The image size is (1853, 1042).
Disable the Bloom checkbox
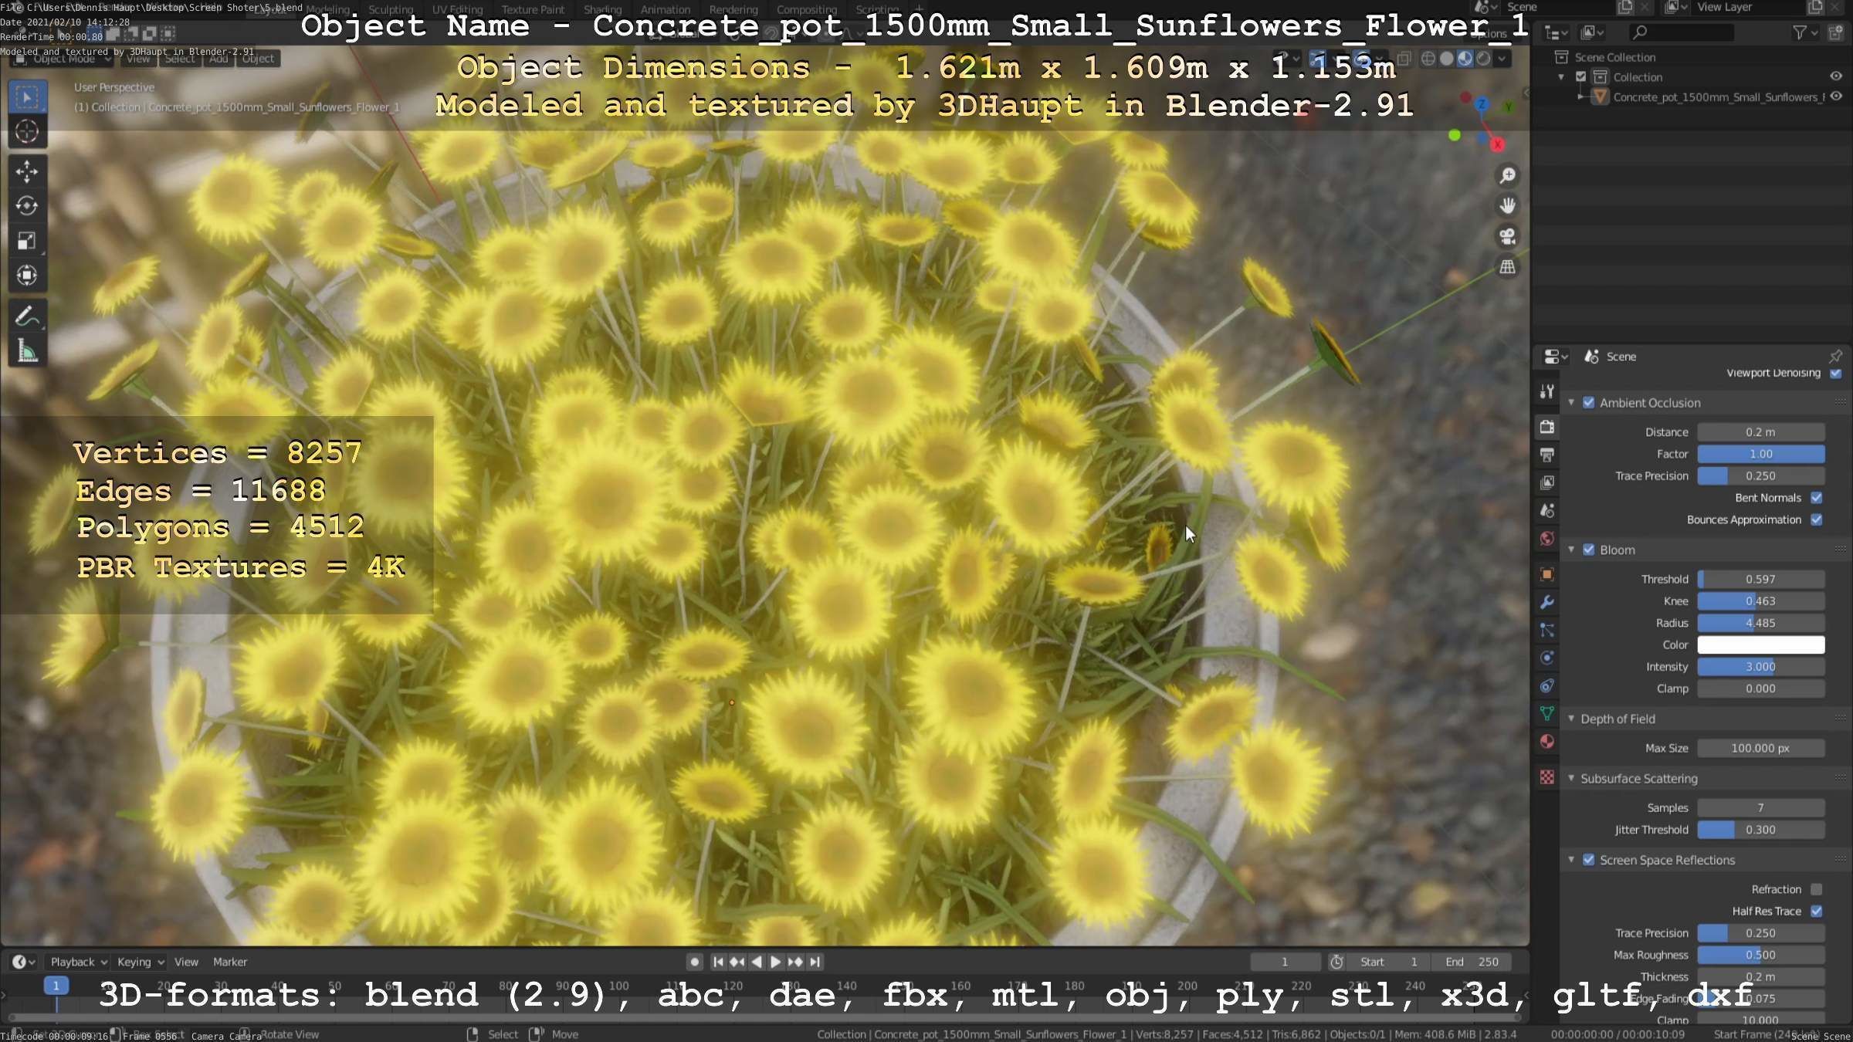point(1589,550)
